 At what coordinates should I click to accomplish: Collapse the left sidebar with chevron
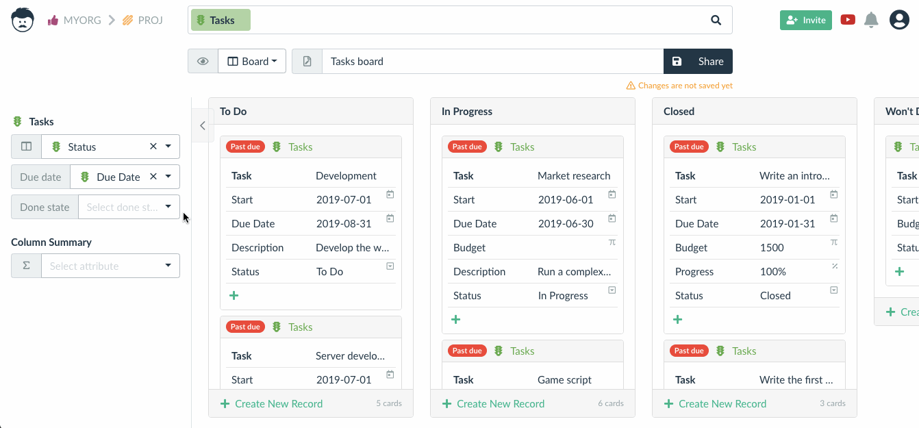202,125
